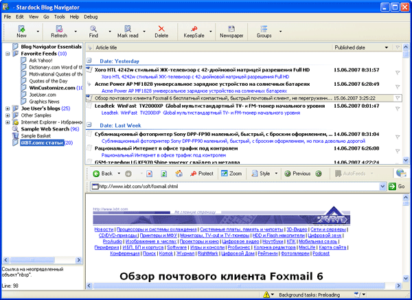Click the Style page icon
Screen dimensions: 412x300
click(x=255, y=174)
